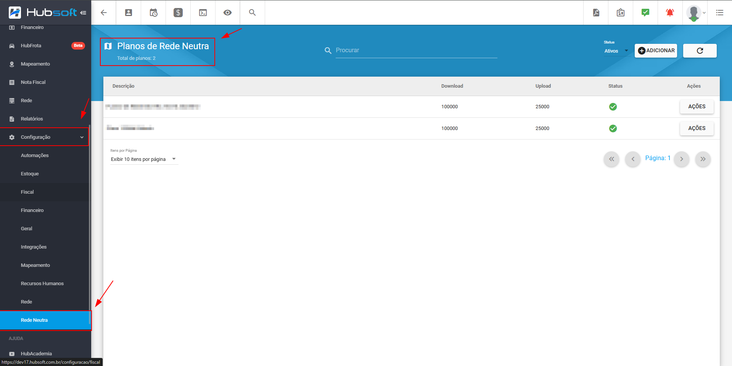The height and width of the screenshot is (366, 732).
Task: Go to the previous page
Action: coord(633,159)
